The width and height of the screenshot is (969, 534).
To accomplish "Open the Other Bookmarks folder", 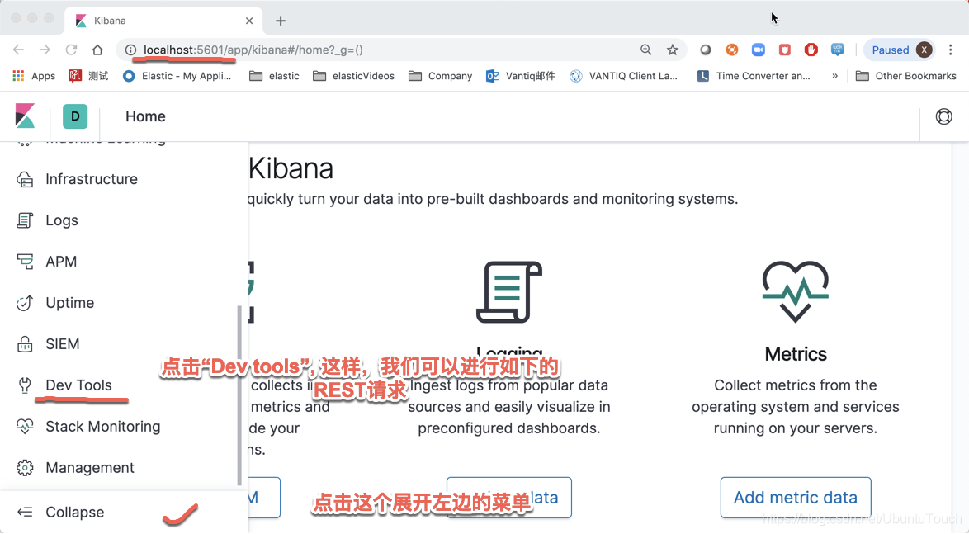I will pyautogui.click(x=906, y=76).
